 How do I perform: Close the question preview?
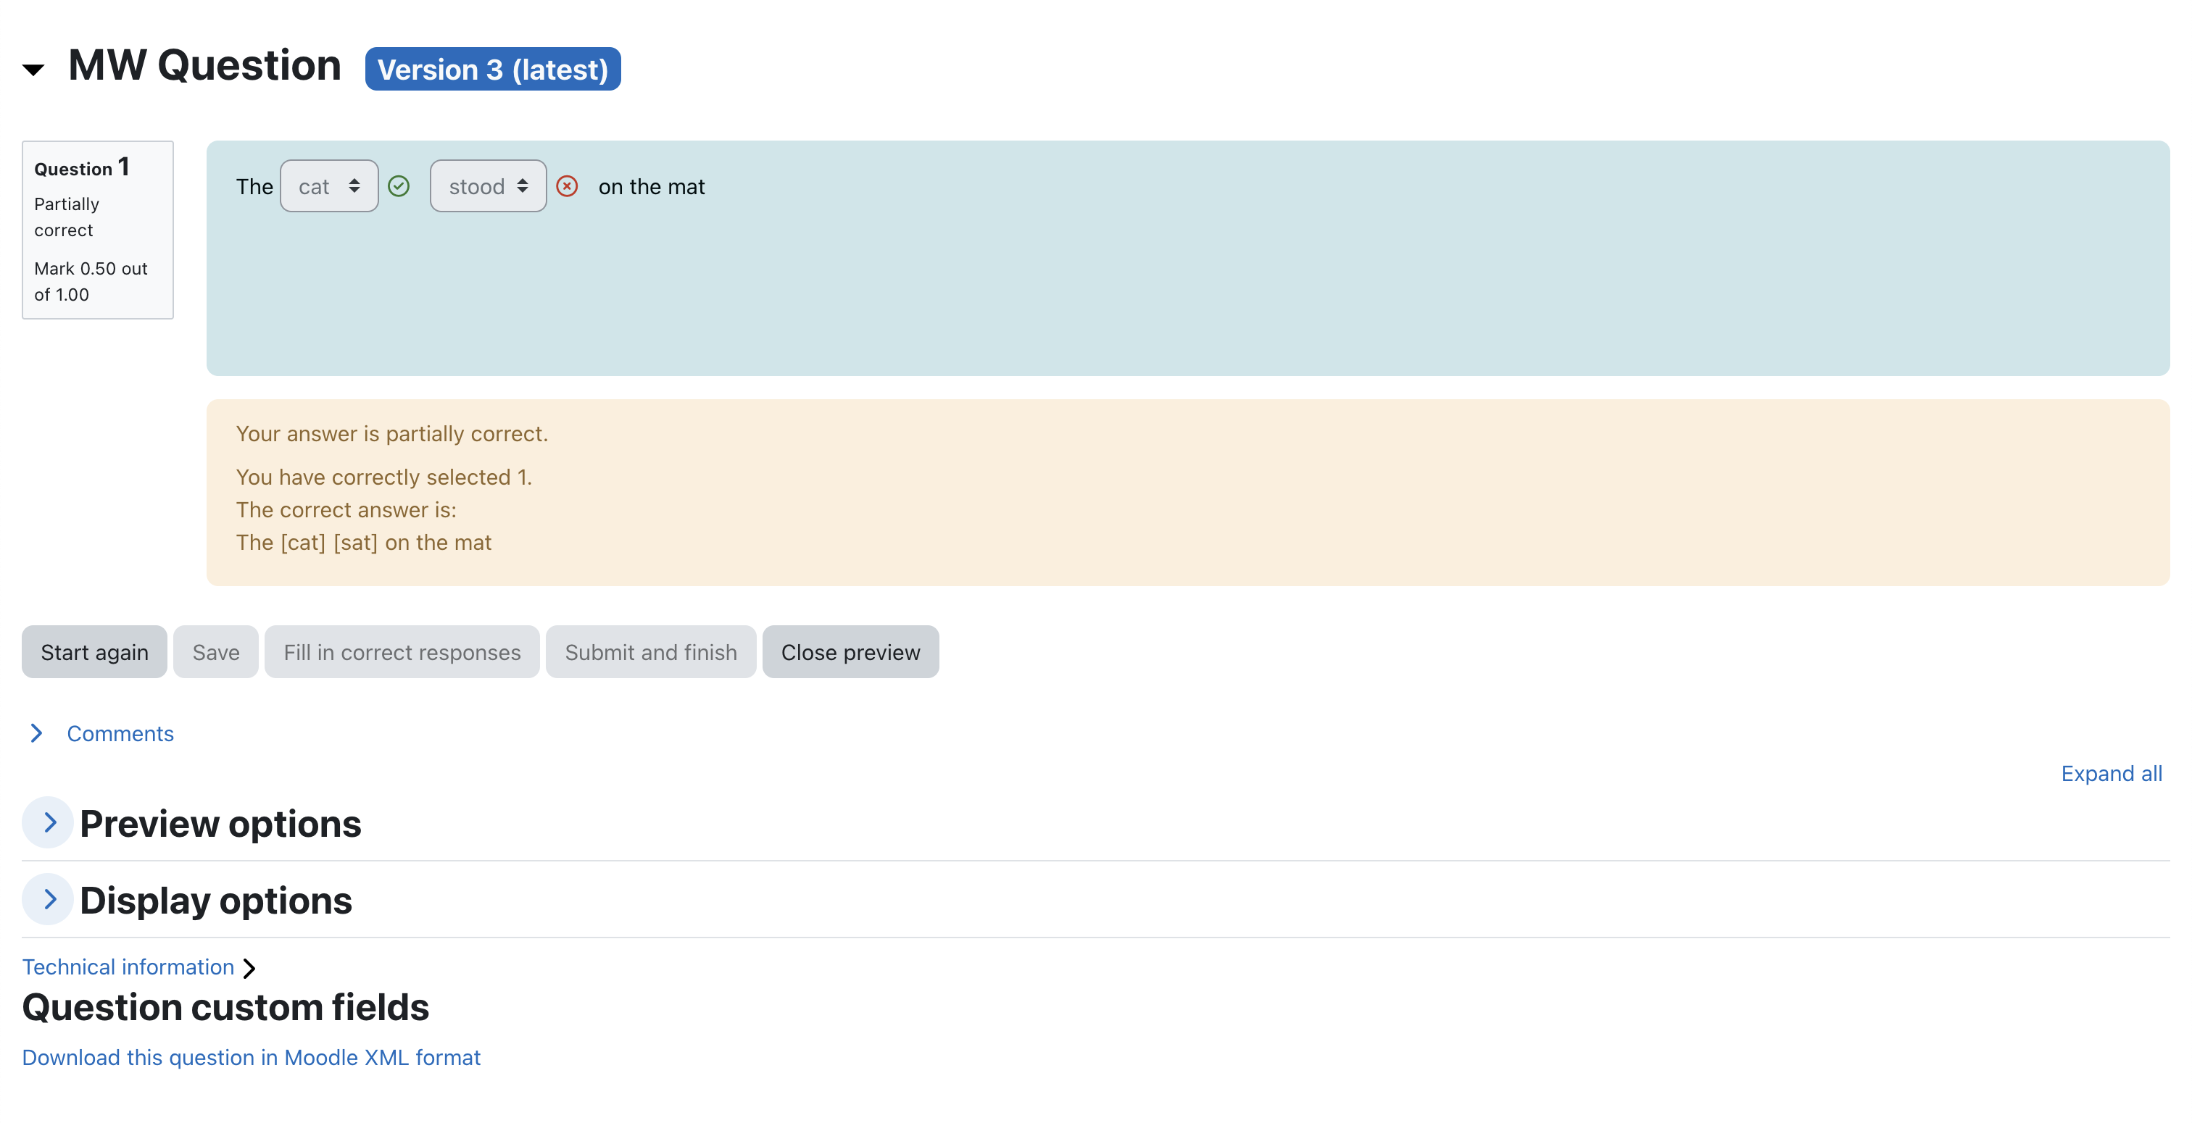850,653
